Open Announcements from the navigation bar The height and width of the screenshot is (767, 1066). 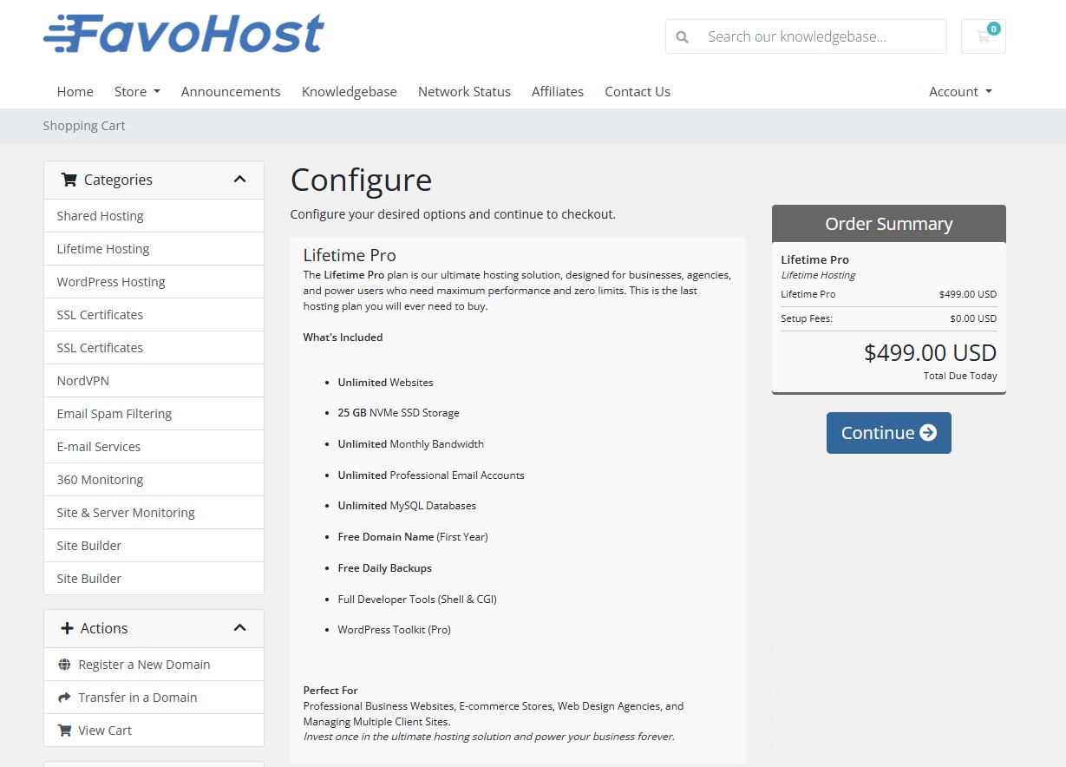pyautogui.click(x=231, y=91)
